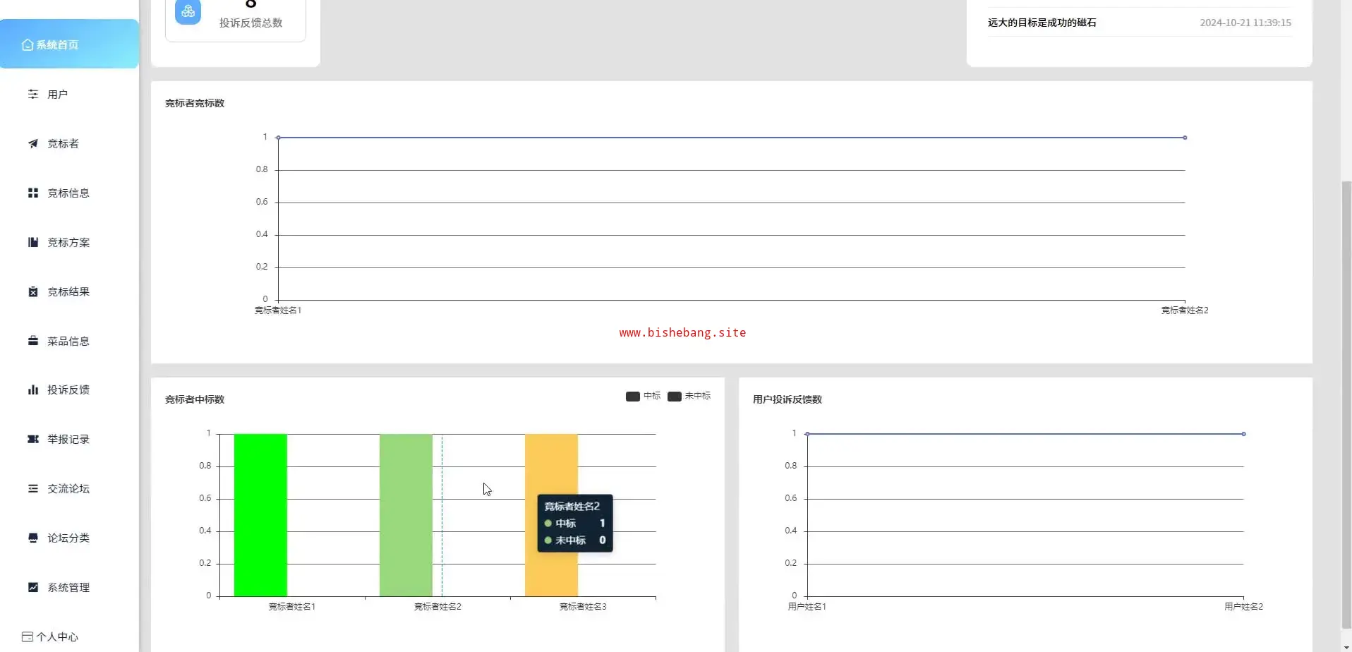Click the sliders icon beside 用户
This screenshot has width=1352, height=652.
(33, 95)
